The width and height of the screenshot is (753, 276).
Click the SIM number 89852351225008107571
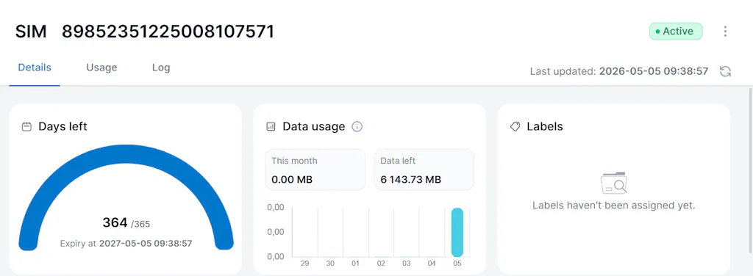click(x=168, y=32)
